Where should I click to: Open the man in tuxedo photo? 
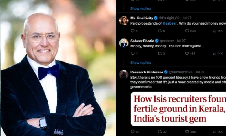point(58,68)
